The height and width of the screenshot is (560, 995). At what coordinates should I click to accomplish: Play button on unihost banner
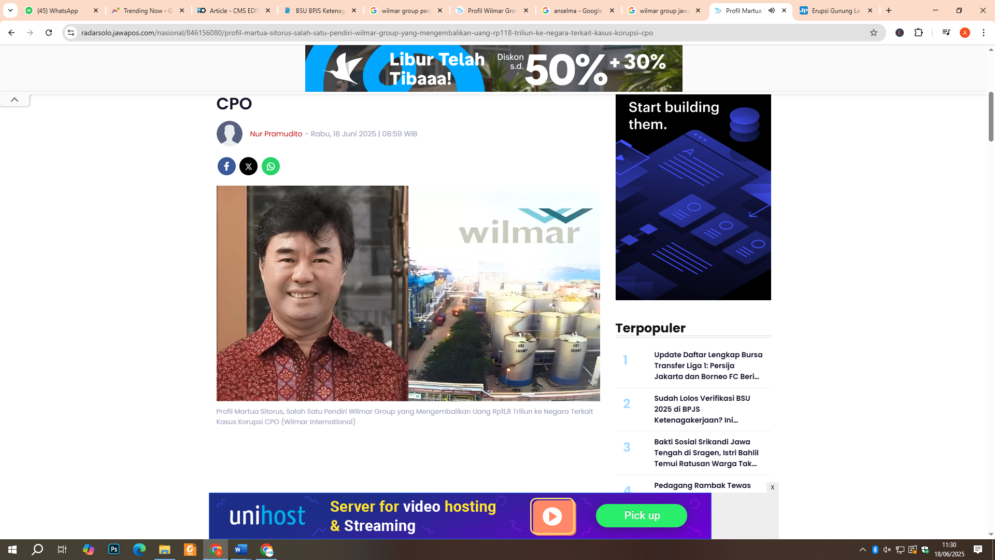click(552, 516)
